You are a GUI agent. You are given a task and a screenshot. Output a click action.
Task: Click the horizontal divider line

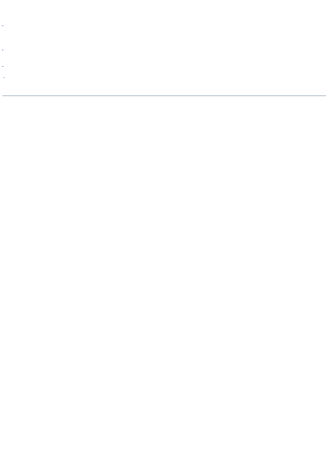(x=164, y=96)
